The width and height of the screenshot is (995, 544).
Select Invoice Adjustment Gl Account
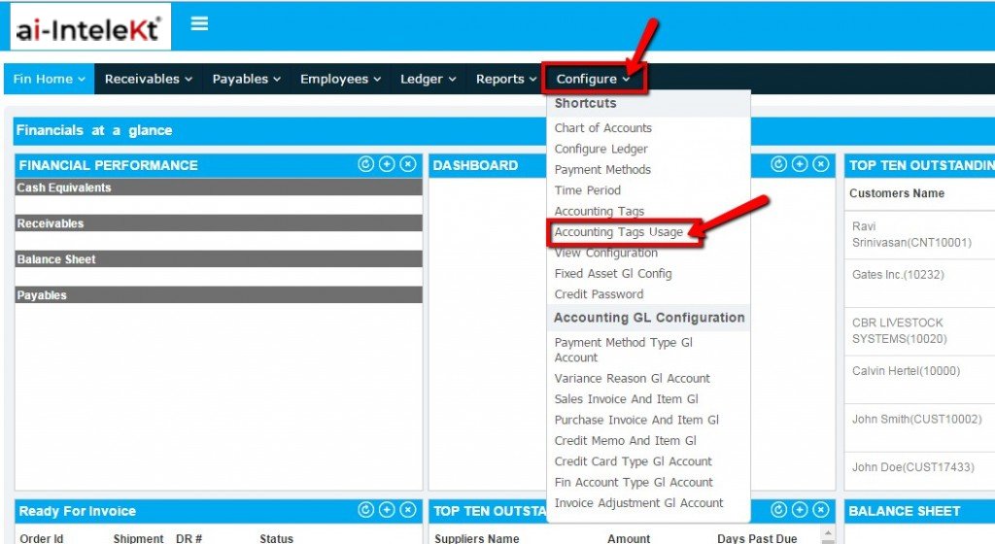tap(638, 503)
